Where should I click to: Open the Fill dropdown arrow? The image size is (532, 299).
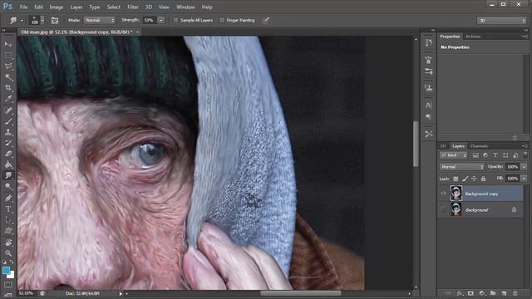(x=524, y=179)
